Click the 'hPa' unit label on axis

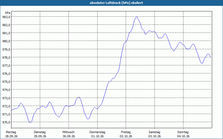[8, 13]
